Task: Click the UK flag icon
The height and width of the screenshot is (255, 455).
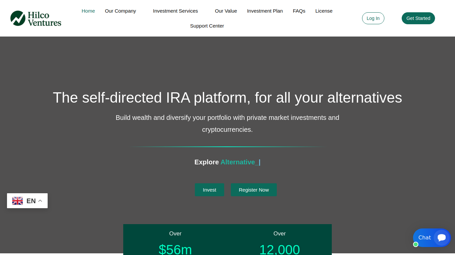Action: pos(18,201)
